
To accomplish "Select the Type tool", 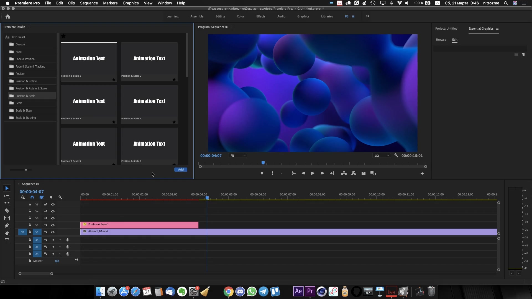I will pos(7,240).
